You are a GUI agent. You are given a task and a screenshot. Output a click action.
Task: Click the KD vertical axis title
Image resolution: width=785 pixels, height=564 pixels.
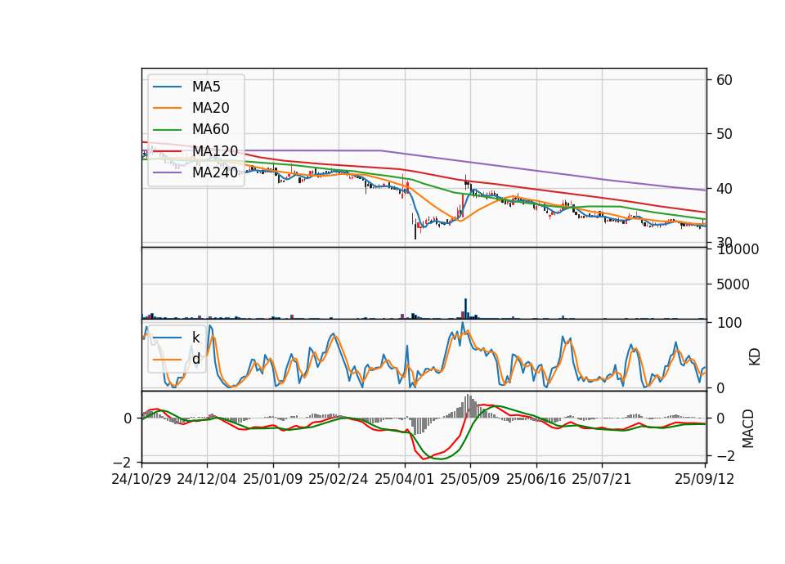pyautogui.click(x=755, y=356)
